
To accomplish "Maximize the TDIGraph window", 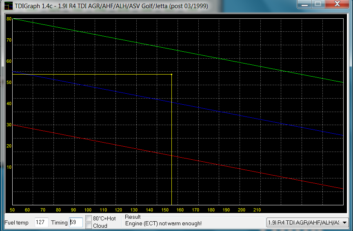I will coord(318,4).
